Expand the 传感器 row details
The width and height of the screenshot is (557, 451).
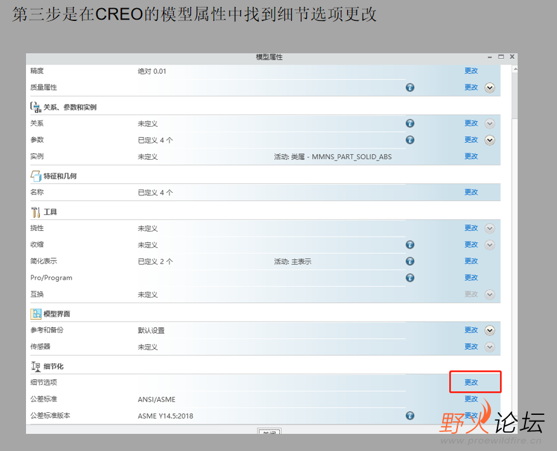pos(490,347)
